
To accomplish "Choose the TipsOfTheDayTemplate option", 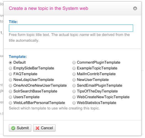I will point(74,91).
